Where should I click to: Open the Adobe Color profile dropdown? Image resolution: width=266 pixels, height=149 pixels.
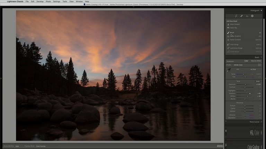238,65
